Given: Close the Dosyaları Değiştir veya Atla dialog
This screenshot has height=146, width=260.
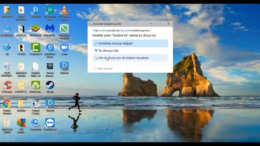Looking at the screenshot, I should 168,24.
